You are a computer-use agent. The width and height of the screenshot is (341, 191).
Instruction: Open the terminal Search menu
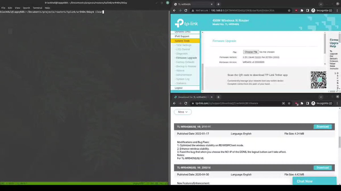(26, 8)
